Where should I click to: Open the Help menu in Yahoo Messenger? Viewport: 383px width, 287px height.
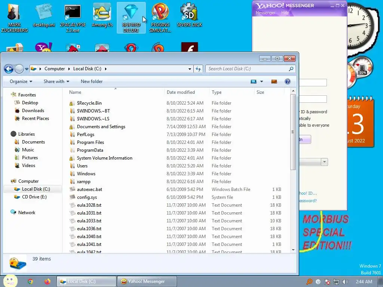pyautogui.click(x=285, y=13)
